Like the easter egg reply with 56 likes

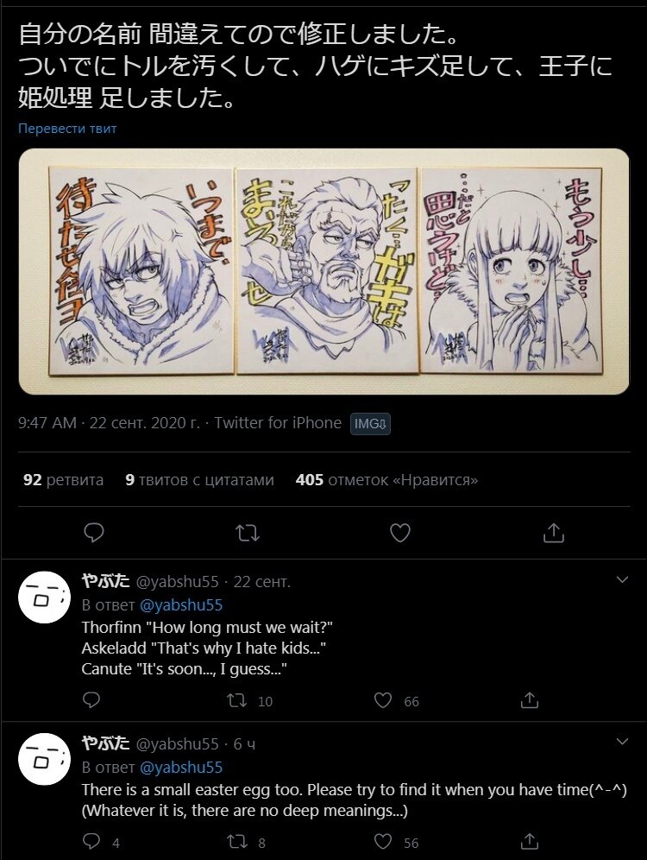pyautogui.click(x=396, y=842)
